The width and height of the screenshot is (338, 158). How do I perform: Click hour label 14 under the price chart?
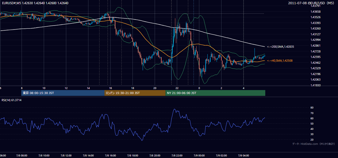point(88,88)
